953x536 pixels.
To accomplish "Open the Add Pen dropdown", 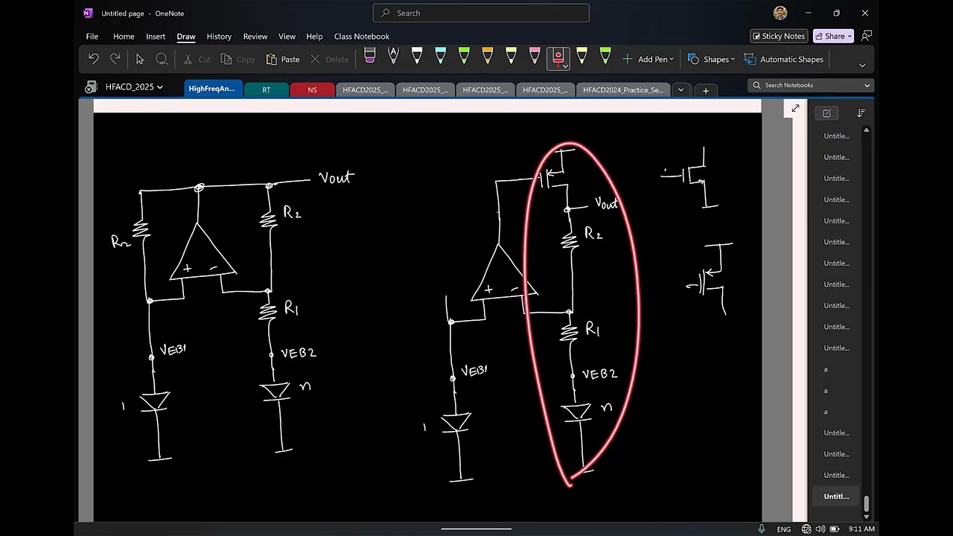I will [x=648, y=59].
